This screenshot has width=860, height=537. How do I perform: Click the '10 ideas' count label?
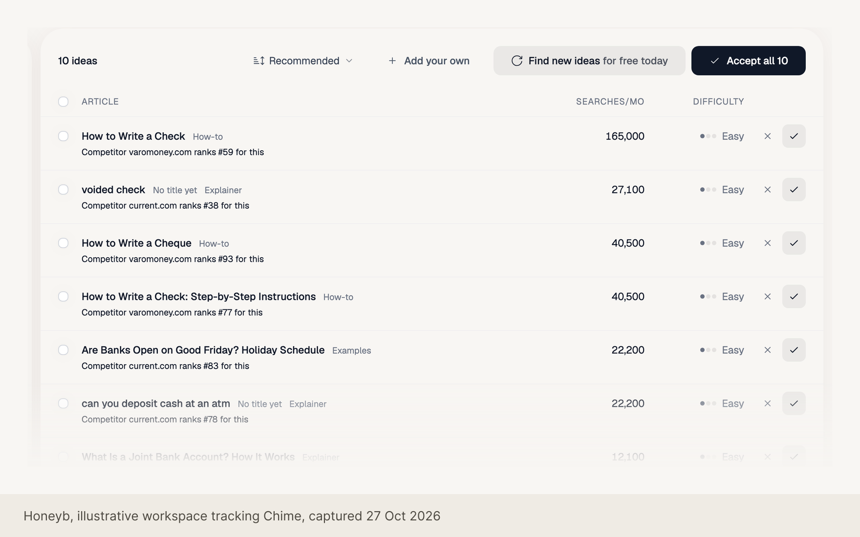[x=78, y=61]
